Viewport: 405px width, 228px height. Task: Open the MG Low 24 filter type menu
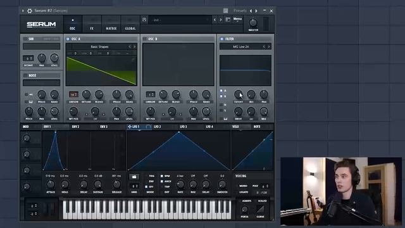[240, 47]
